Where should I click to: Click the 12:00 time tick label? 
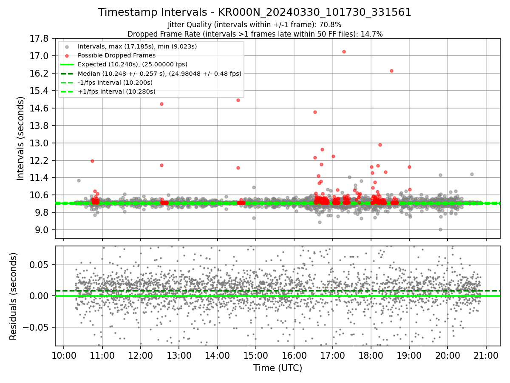(x=141, y=355)
